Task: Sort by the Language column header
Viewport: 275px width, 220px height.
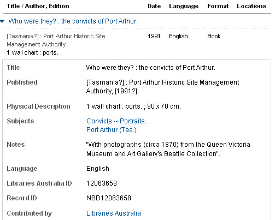Action: click(x=184, y=6)
